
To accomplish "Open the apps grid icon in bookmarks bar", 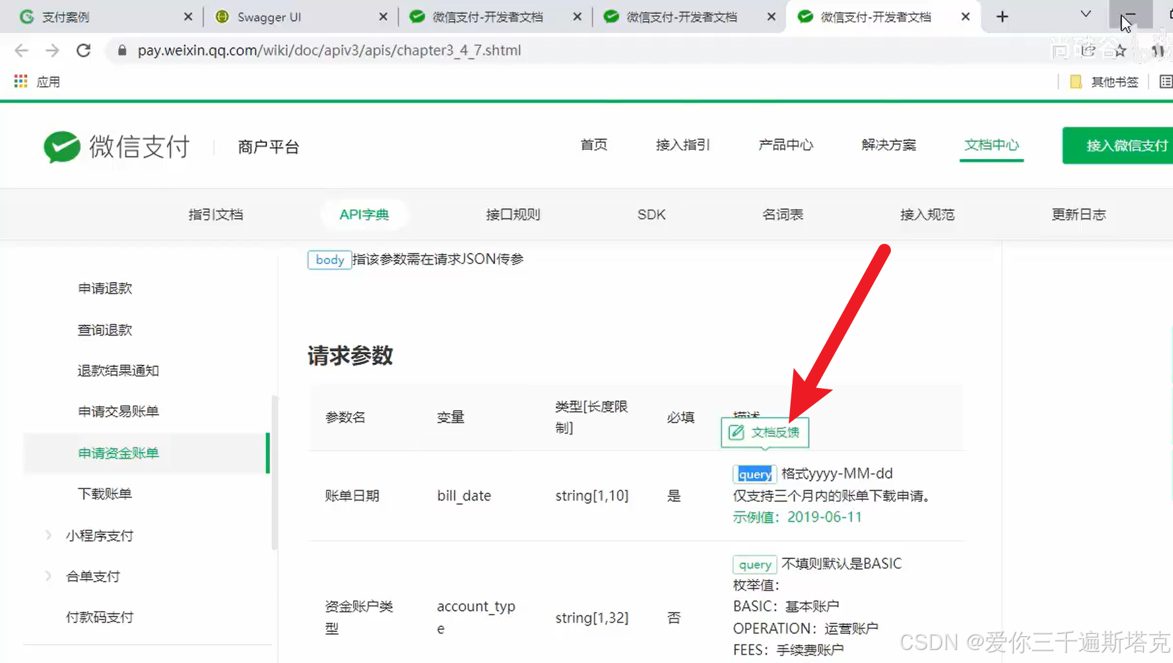I will coord(21,82).
